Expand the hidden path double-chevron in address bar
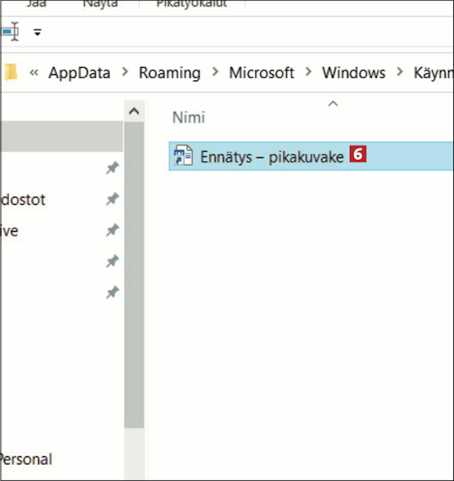This screenshot has width=454, height=481. 34,73
